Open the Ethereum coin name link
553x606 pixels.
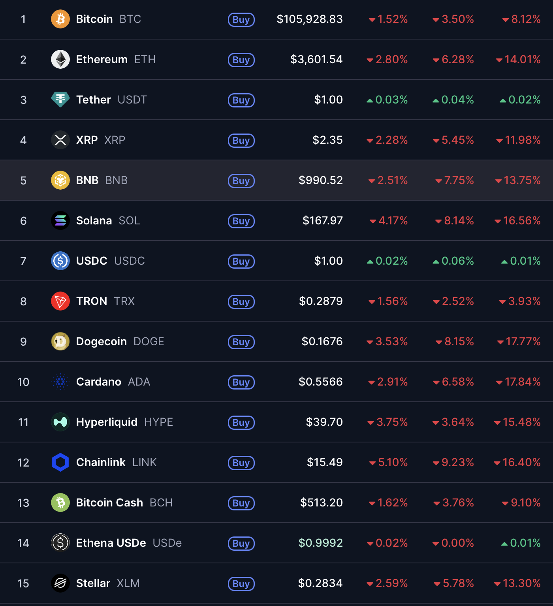(x=102, y=59)
